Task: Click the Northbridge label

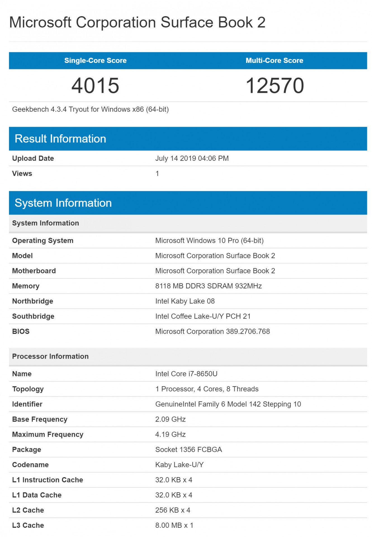Action: (x=32, y=301)
